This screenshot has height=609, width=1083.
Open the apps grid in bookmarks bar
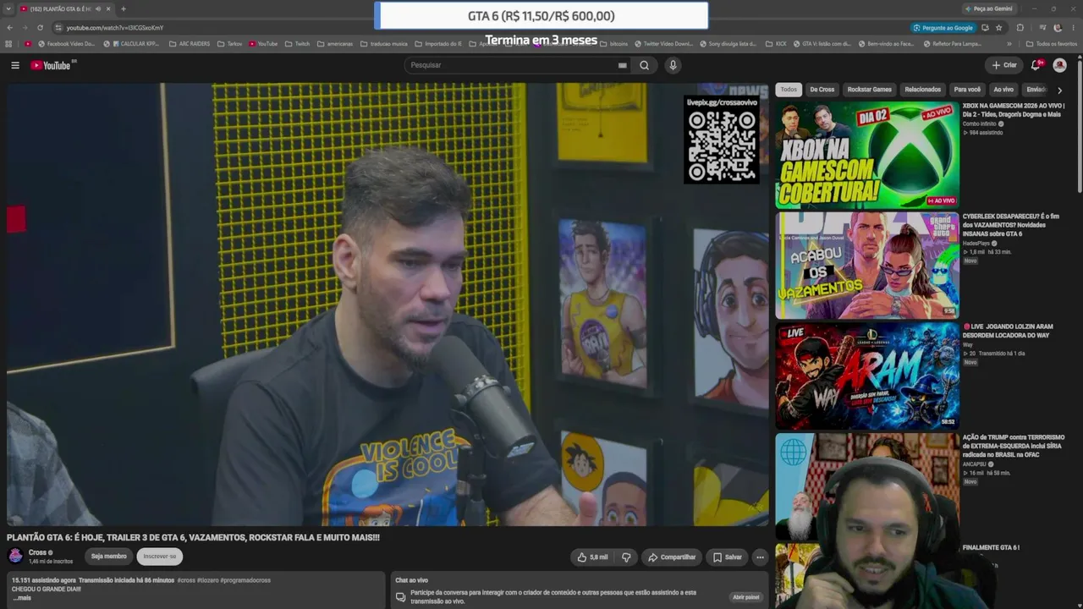click(8, 44)
